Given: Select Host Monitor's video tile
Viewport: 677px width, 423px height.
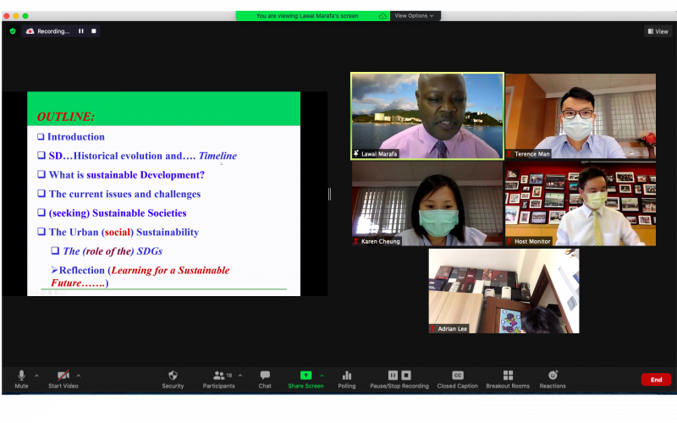Looking at the screenshot, I should pyautogui.click(x=581, y=204).
